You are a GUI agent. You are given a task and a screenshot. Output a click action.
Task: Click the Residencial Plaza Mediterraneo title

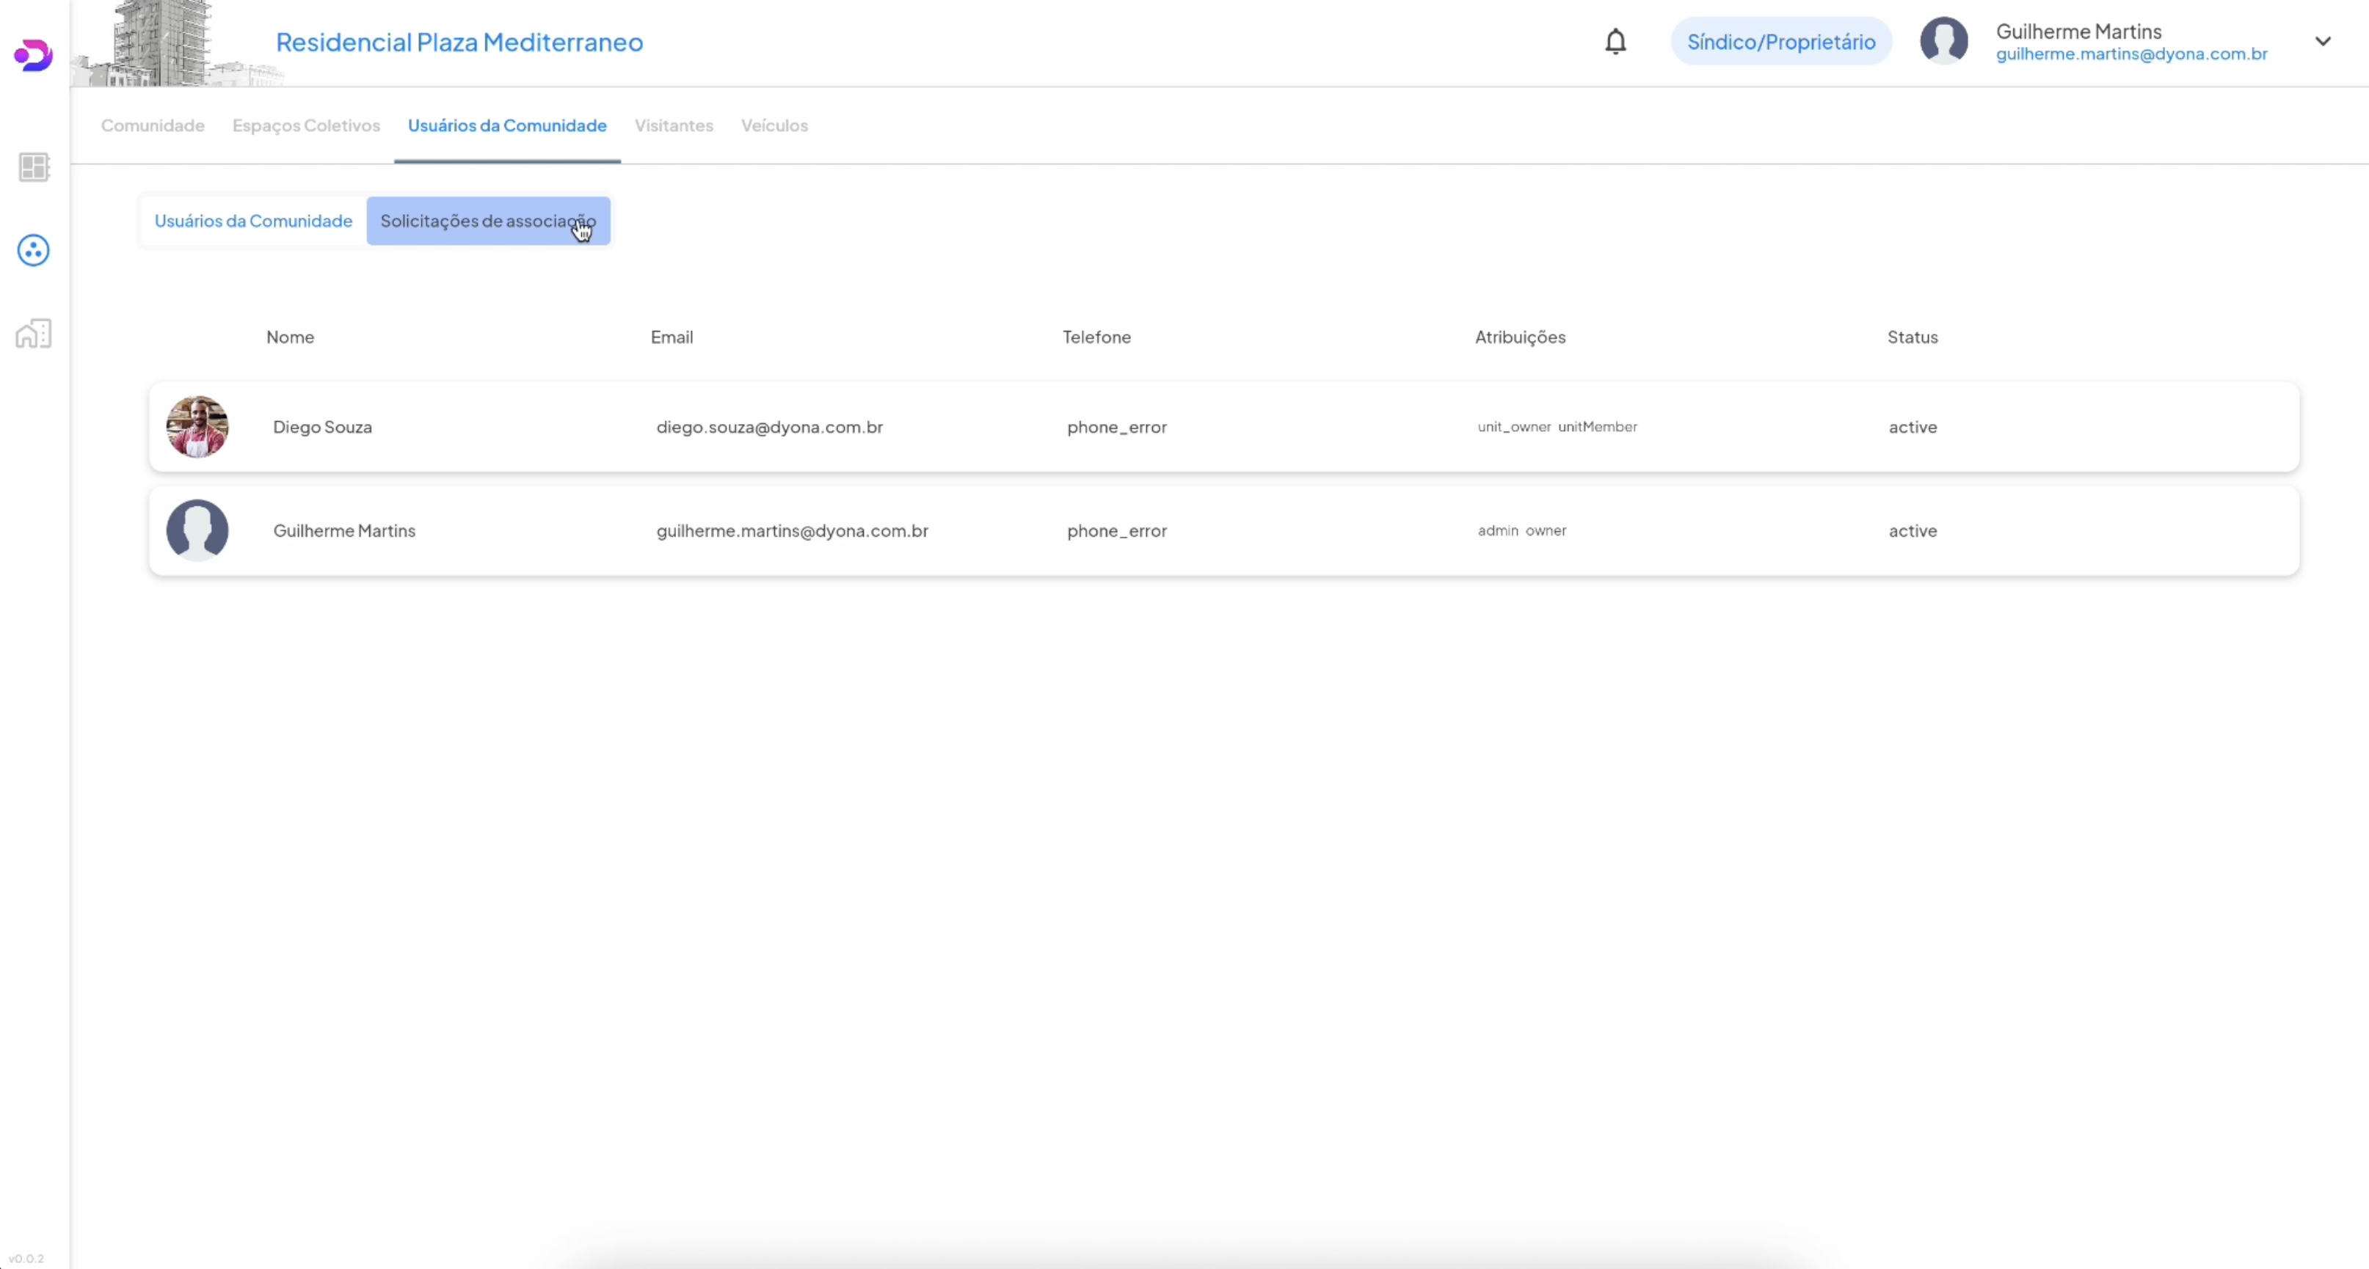(459, 43)
